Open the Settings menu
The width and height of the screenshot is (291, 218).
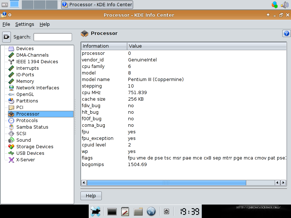click(25, 24)
